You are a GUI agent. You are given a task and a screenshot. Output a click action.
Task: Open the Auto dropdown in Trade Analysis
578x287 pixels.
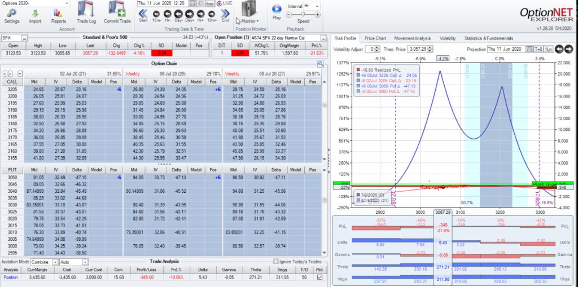[85, 262]
